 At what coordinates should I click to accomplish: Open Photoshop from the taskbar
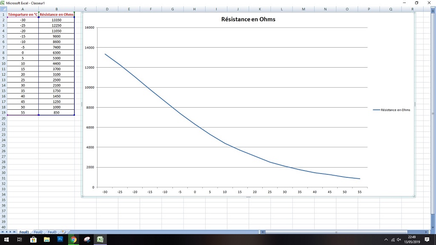(60, 239)
